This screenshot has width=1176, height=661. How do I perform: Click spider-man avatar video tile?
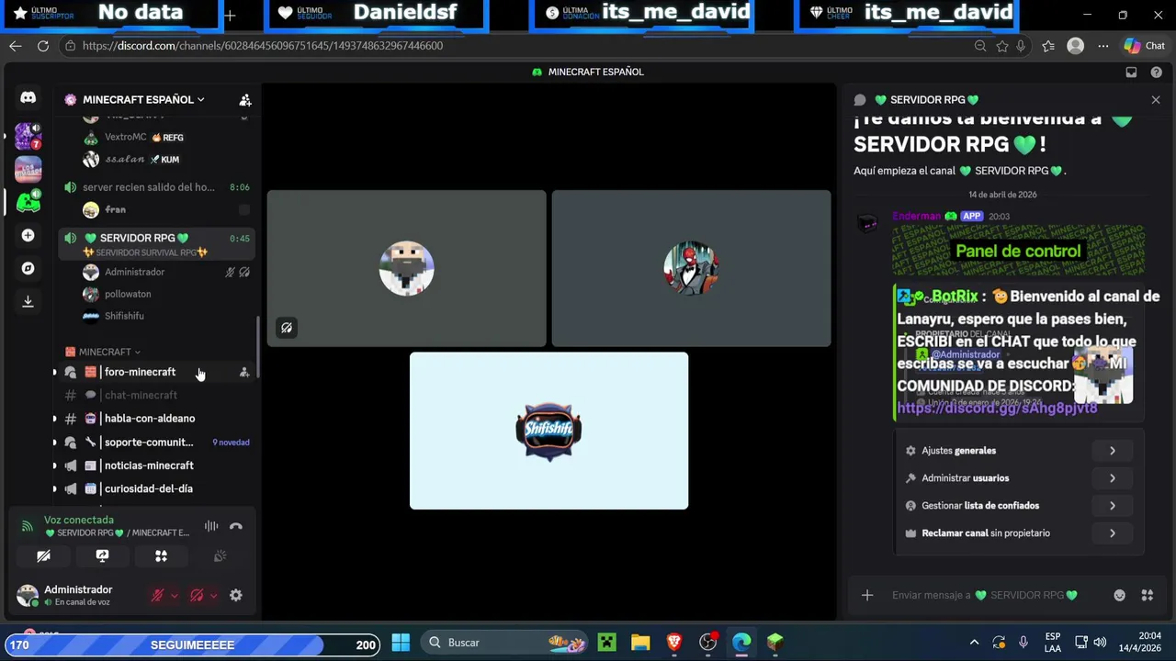(691, 269)
